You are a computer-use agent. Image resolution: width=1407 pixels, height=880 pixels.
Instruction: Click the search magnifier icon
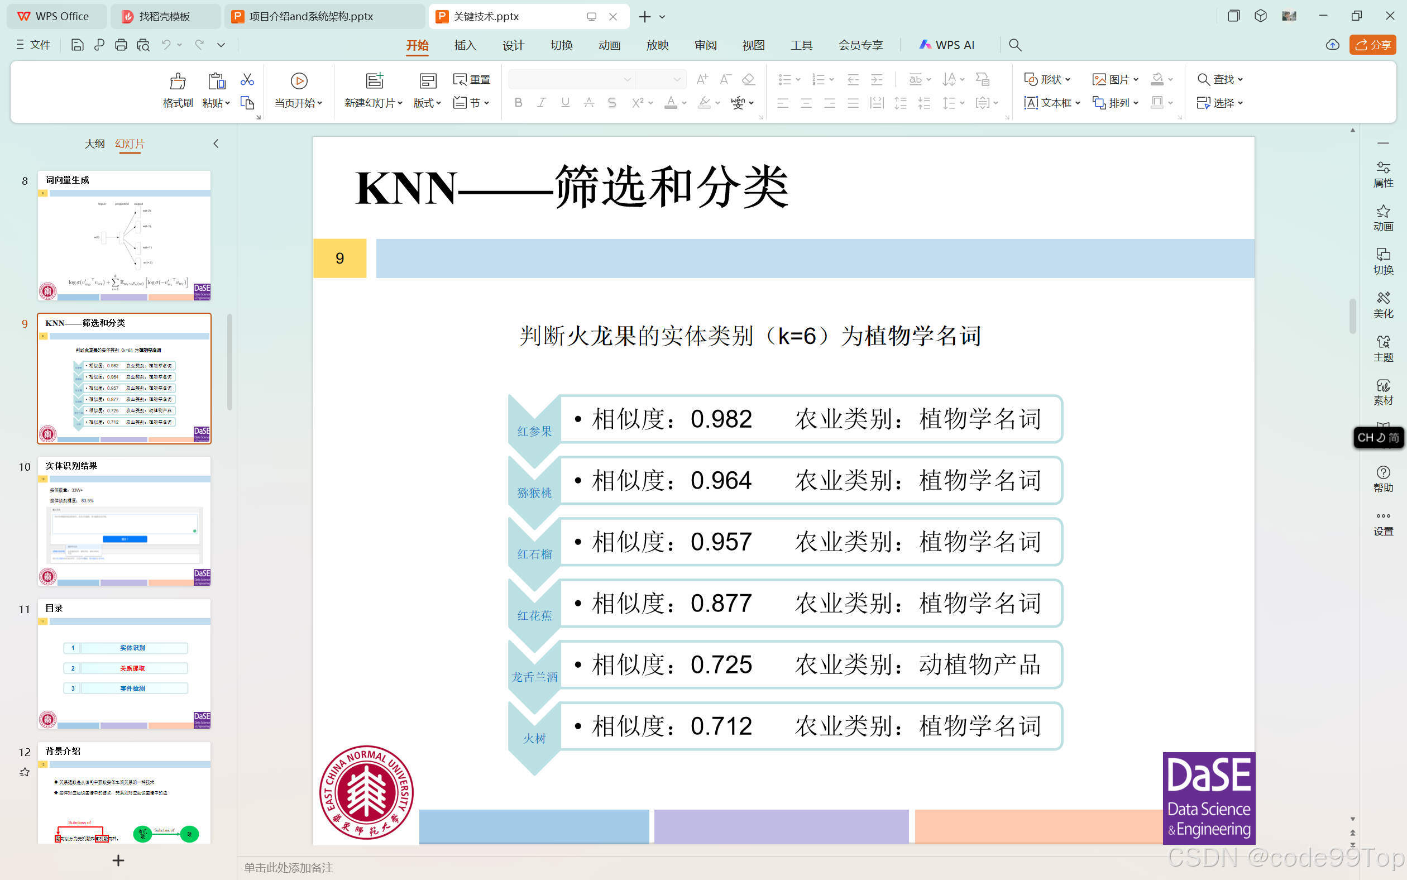[x=1015, y=45]
